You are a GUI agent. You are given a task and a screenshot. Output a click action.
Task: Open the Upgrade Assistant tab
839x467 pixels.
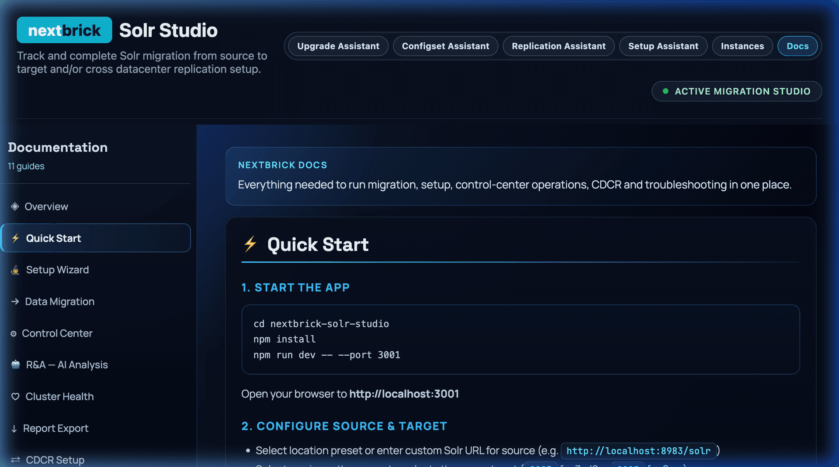click(338, 46)
